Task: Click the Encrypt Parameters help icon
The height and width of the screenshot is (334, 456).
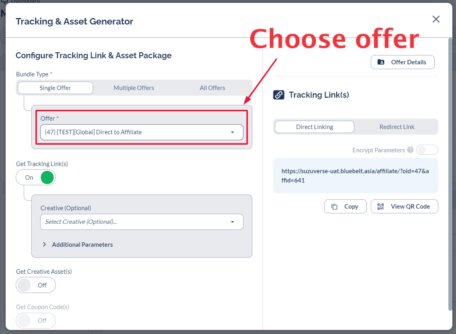Action: (410, 150)
